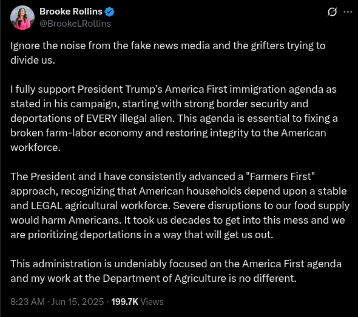
Task: Open the Grok explain-post icon
Action: tap(332, 12)
